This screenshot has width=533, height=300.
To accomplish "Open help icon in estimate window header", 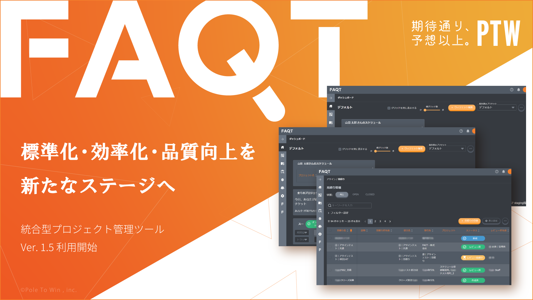I will [497, 172].
